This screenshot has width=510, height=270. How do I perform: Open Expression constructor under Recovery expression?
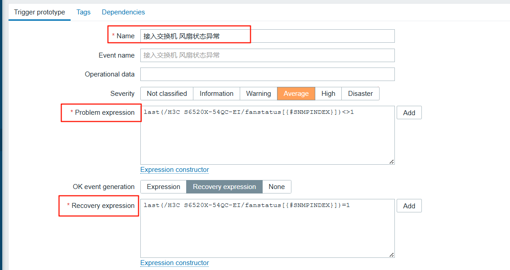point(174,263)
